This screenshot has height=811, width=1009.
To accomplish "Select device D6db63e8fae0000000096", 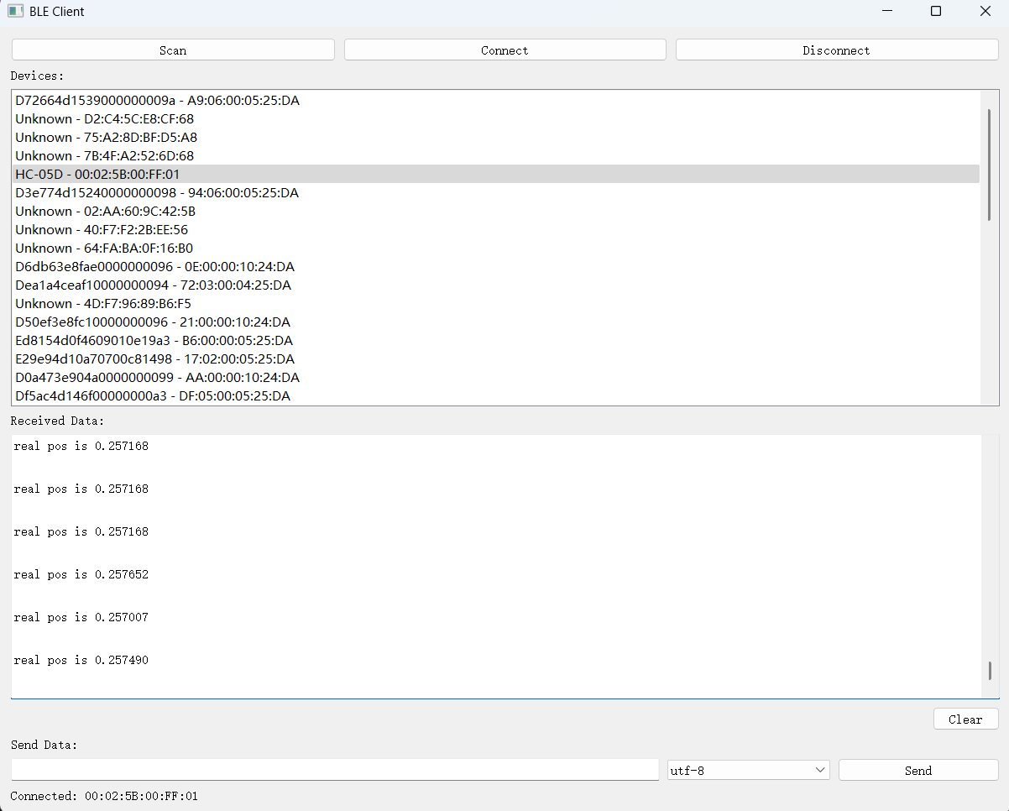I will click(x=497, y=266).
